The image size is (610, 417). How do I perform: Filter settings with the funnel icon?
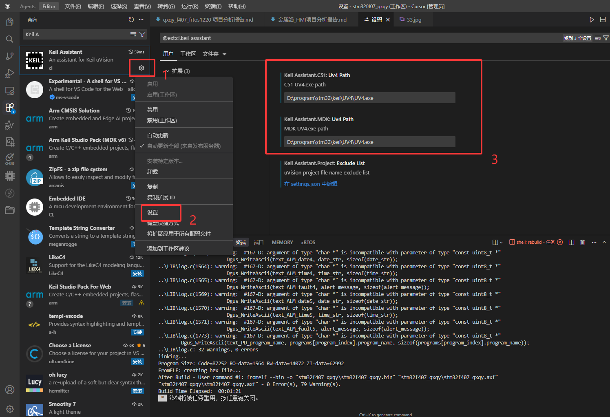(606, 38)
